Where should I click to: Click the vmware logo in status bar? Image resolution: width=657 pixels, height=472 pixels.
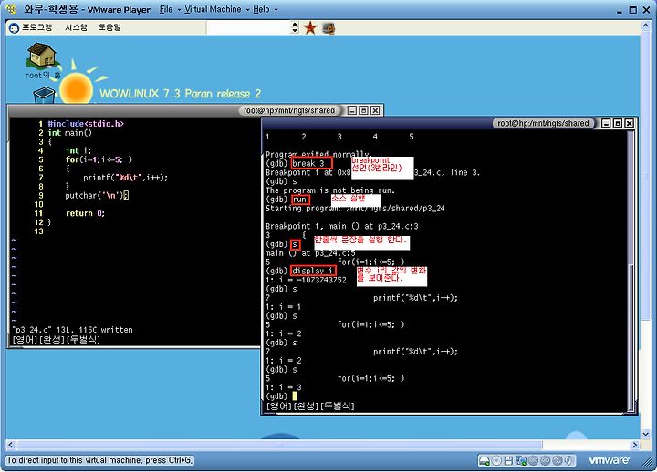pos(610,460)
